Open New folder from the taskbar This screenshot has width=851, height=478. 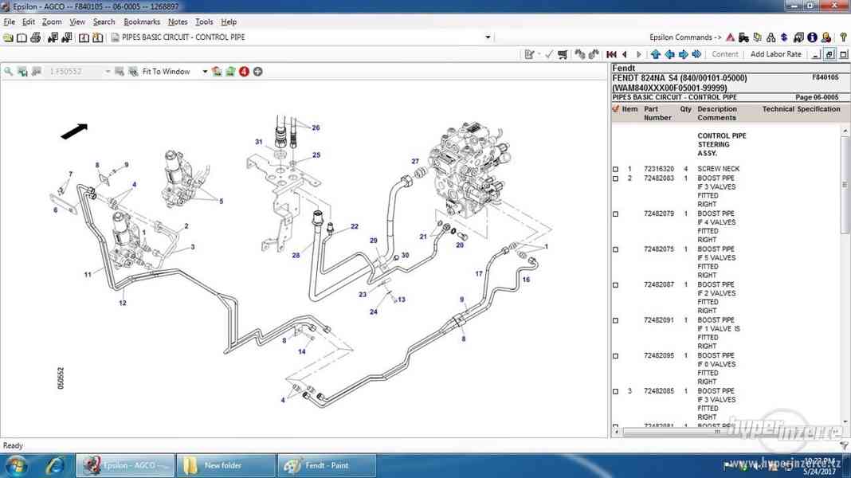pyautogui.click(x=225, y=465)
